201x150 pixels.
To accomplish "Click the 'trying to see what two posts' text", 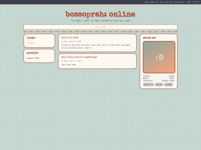I will [96, 46].
